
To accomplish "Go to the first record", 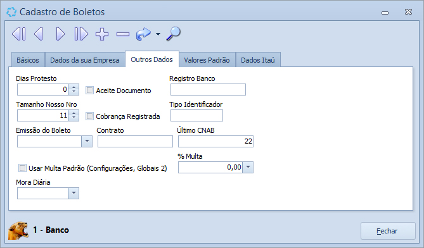I will (x=19, y=34).
